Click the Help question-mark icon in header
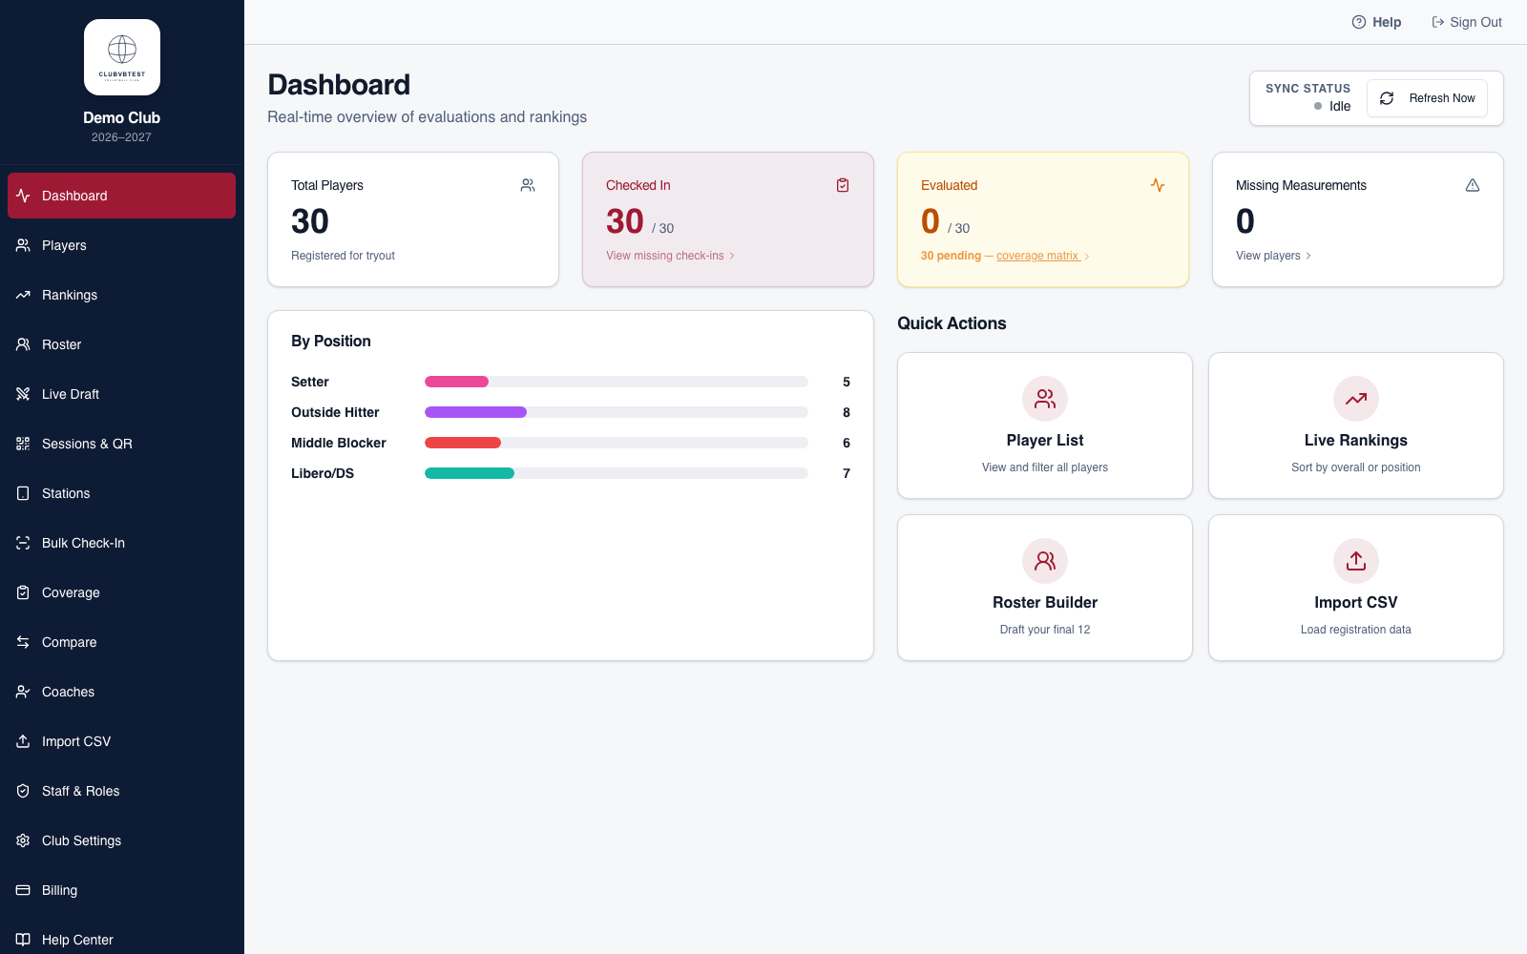1527x954 pixels. [x=1359, y=22]
